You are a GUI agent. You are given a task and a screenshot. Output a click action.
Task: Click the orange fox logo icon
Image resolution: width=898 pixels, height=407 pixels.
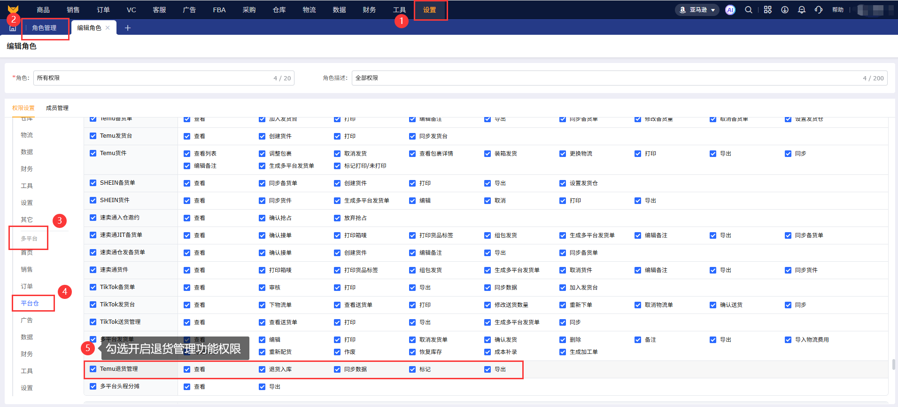(x=13, y=8)
